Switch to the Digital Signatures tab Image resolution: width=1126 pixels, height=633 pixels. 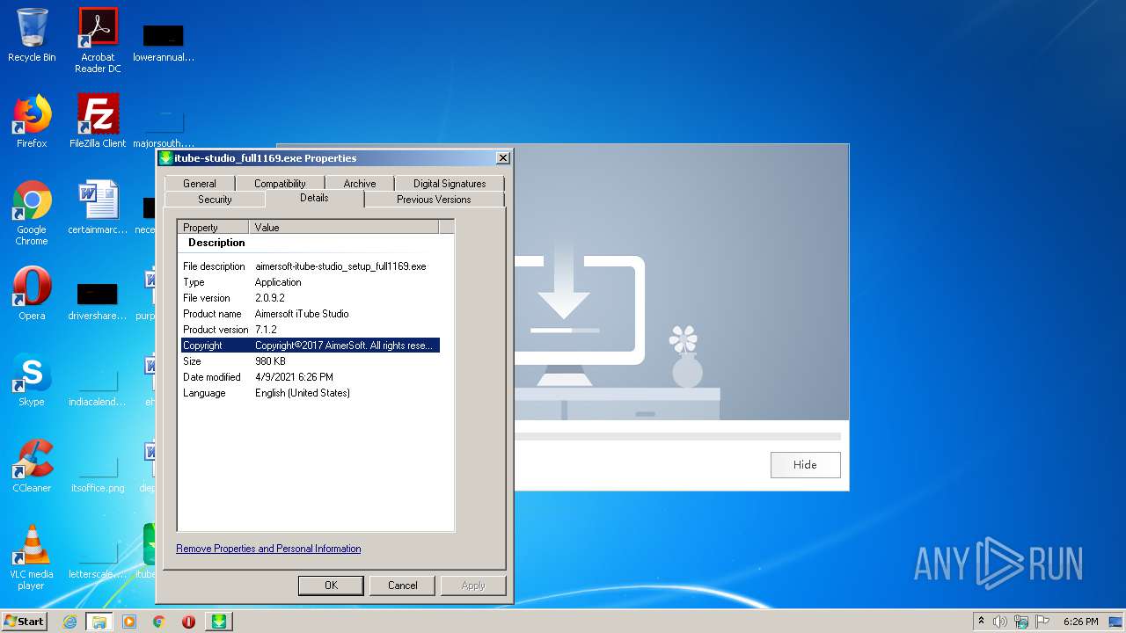pyautogui.click(x=450, y=184)
